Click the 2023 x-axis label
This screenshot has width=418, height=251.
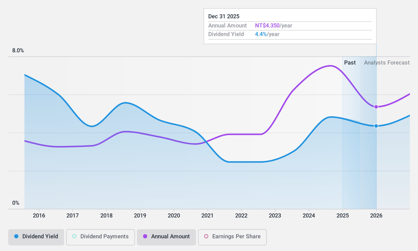(275, 215)
